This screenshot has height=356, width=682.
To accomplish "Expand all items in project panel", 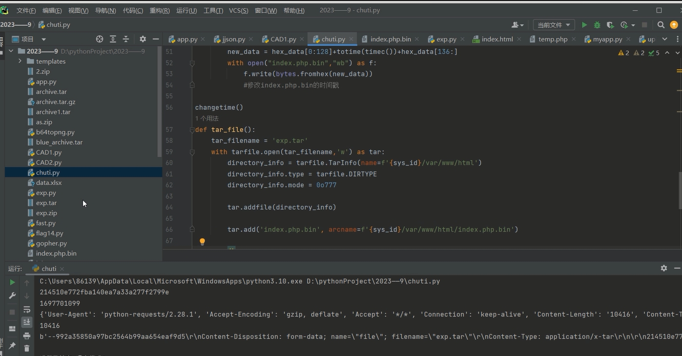I will click(113, 39).
